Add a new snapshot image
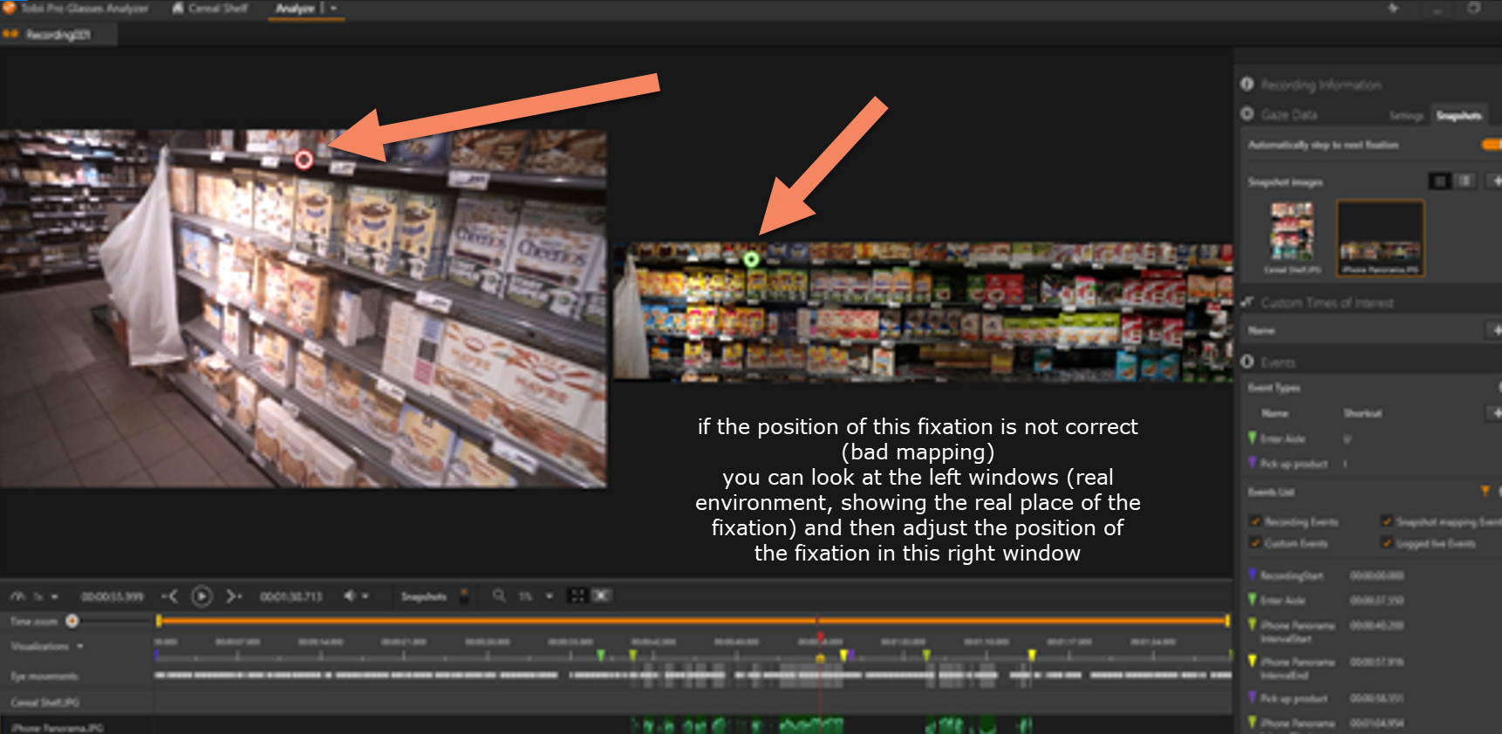This screenshot has width=1502, height=734. pos(1495,181)
